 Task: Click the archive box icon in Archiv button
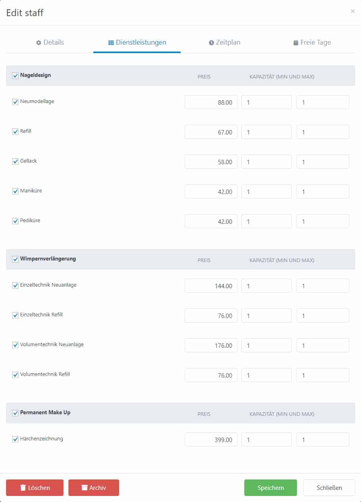point(85,488)
